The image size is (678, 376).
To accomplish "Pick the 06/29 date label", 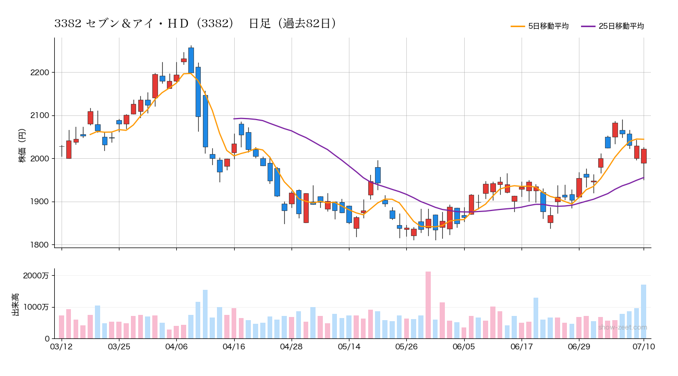I will click(579, 347).
